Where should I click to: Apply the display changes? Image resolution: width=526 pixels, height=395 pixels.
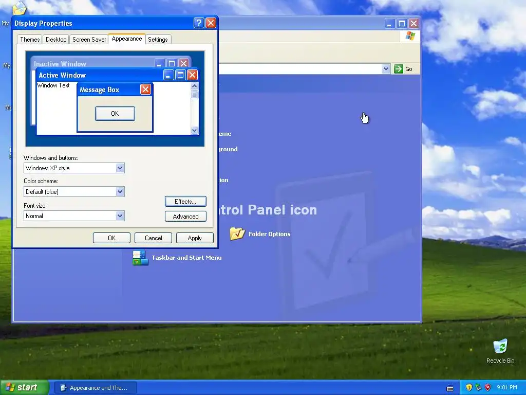coord(195,238)
